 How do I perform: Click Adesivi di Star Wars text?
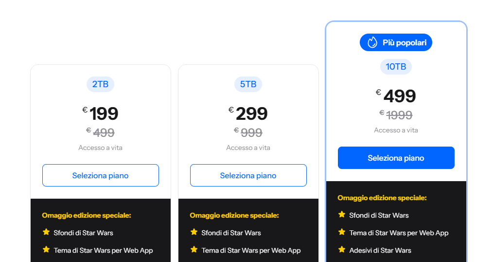tap(380, 250)
